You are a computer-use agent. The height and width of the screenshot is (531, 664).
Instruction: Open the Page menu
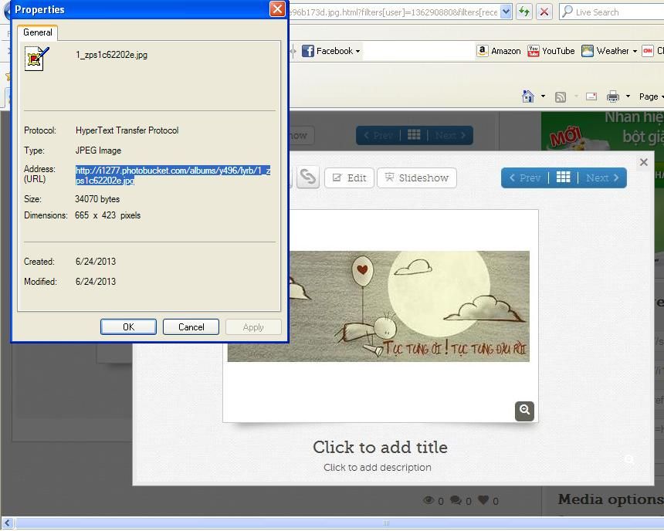[651, 96]
